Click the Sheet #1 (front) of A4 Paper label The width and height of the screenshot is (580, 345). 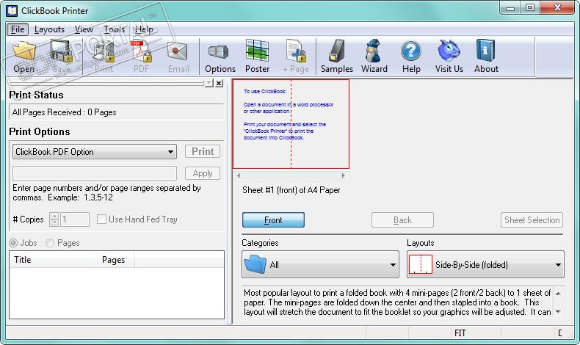[x=291, y=190]
